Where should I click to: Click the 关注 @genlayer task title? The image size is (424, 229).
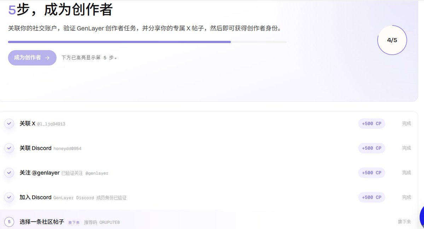point(40,173)
